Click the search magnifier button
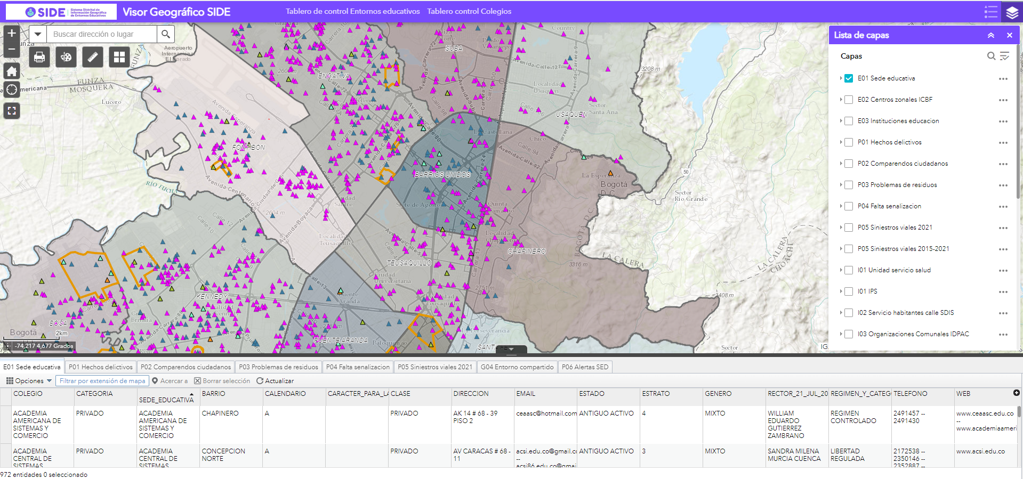The image size is (1023, 479). pos(166,34)
